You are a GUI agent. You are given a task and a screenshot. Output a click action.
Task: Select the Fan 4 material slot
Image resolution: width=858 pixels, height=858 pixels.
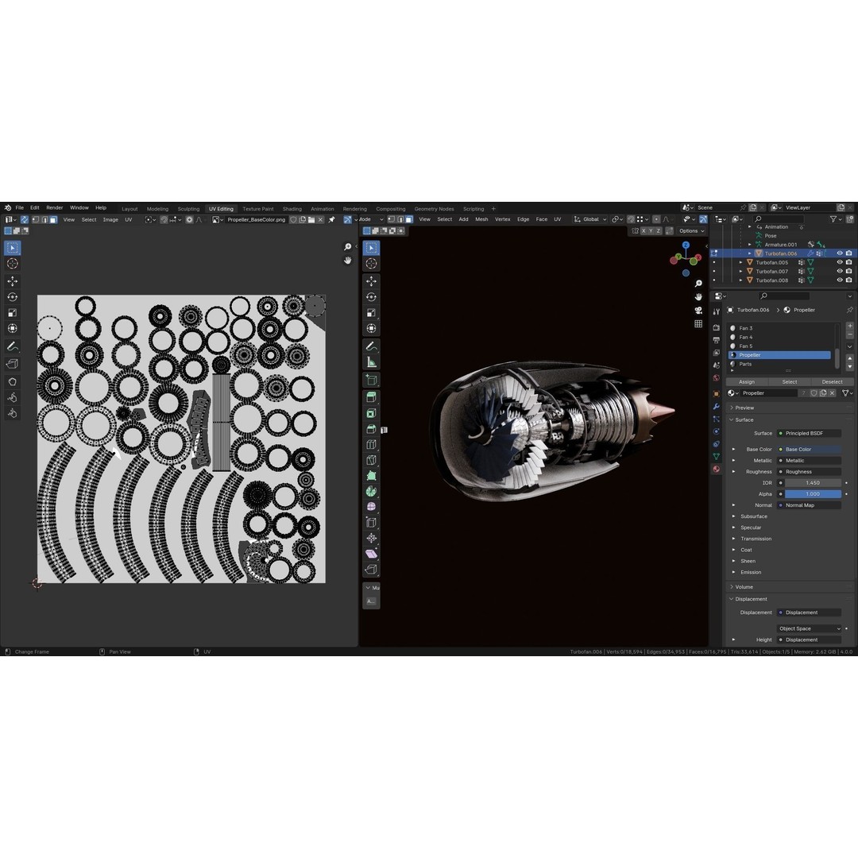point(745,337)
